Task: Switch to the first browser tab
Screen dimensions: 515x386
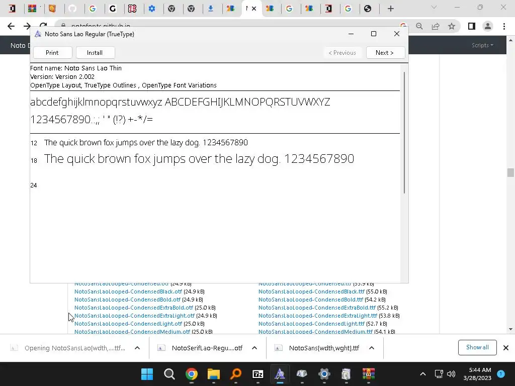Action: click(x=12, y=9)
